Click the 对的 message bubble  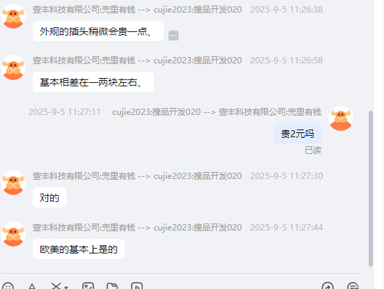click(49, 198)
